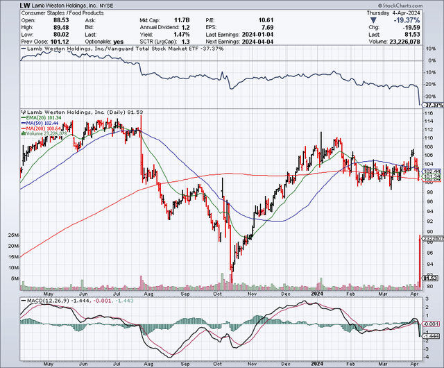Click the Open value 88.53
444x368 pixels.
click(x=61, y=20)
